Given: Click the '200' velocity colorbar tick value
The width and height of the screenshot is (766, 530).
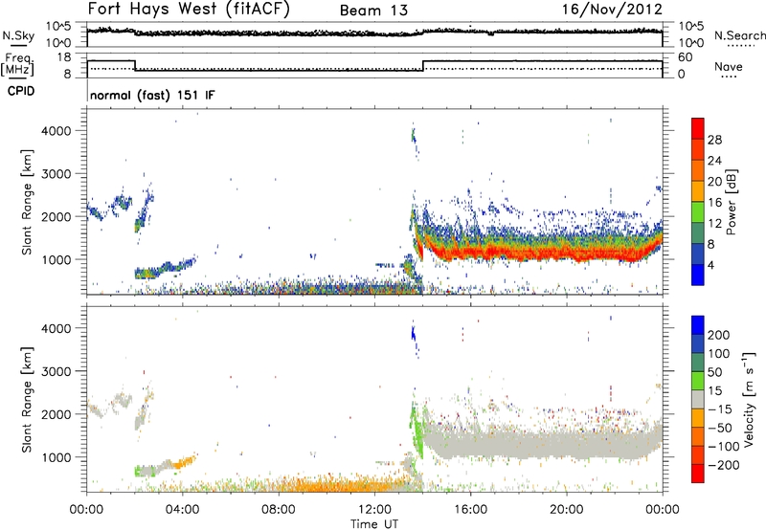Looking at the screenshot, I should click(719, 335).
